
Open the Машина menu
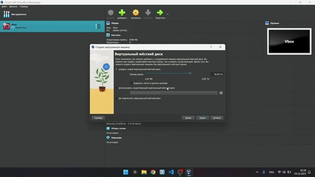coord(13,6)
